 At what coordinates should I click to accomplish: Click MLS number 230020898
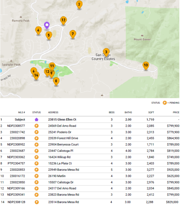click(x=17, y=138)
